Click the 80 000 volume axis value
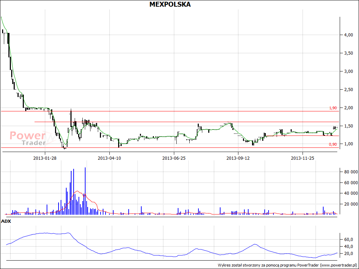Image resolution: width=359 pixels, height=269 pixels. pos(351,172)
